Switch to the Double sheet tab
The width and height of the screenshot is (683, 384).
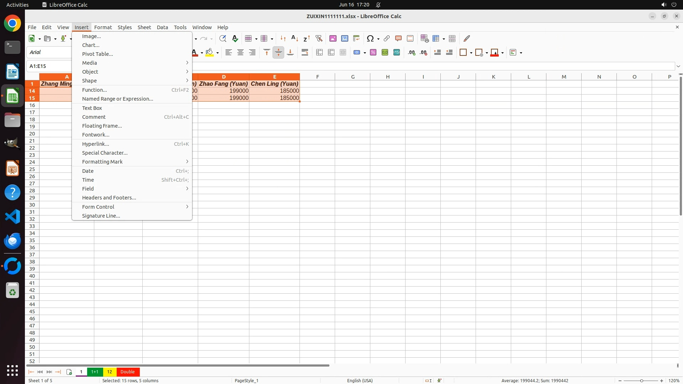pyautogui.click(x=127, y=372)
